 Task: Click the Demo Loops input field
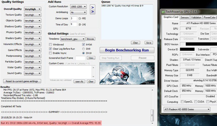73,18
